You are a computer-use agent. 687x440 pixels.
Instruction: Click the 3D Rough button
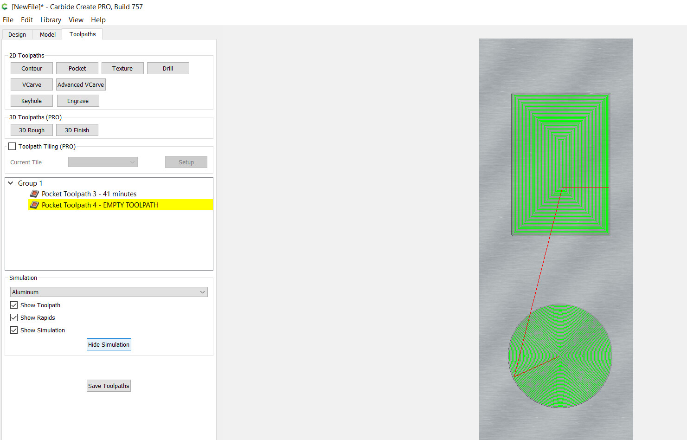(32, 130)
